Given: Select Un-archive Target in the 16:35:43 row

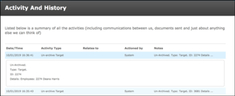Looking at the screenshot, I should 52,91.
